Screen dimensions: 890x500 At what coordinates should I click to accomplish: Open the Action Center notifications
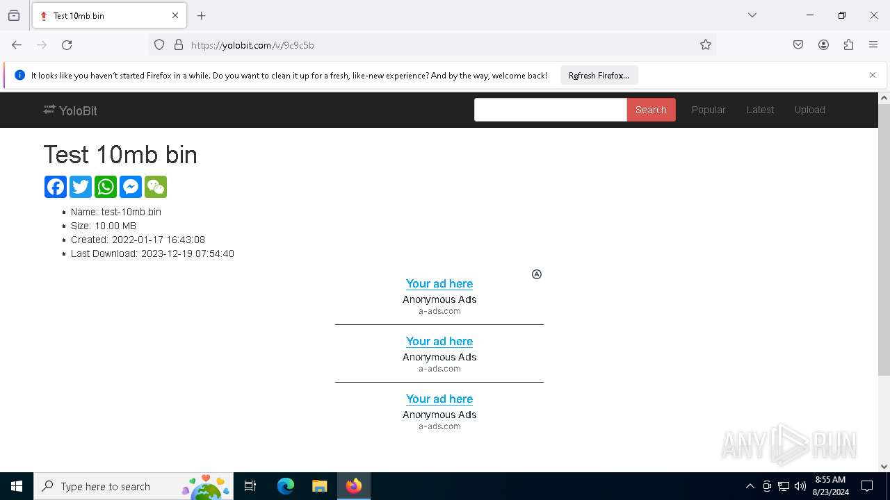(x=867, y=486)
